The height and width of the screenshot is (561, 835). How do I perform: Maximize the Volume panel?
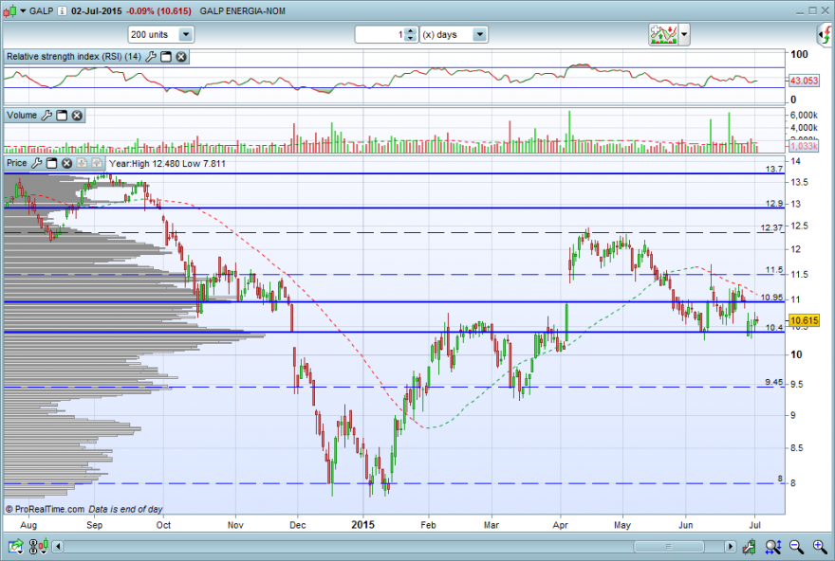point(62,116)
